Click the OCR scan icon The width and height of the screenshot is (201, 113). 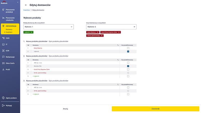click(x=3, y=51)
